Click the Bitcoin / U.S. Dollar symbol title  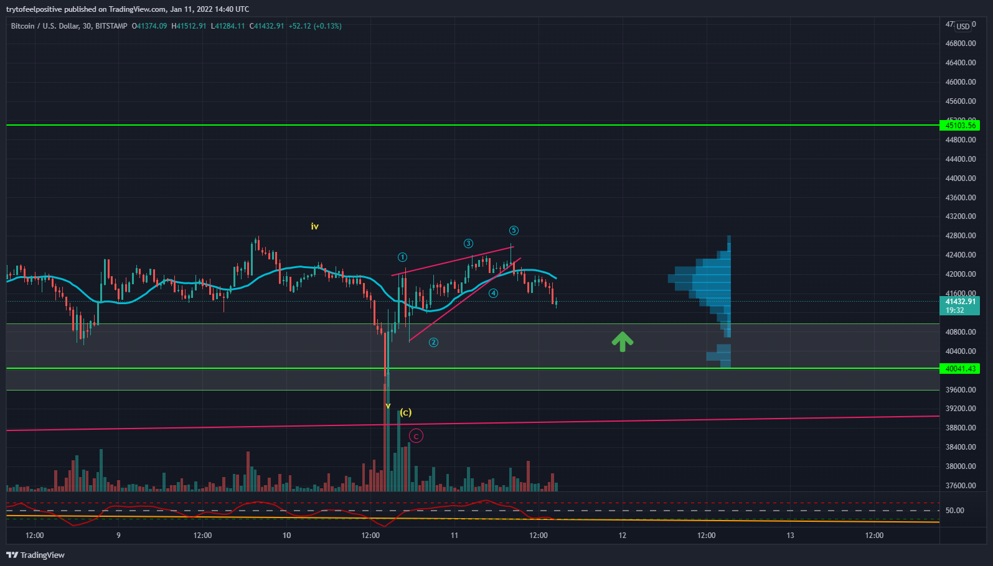pos(69,26)
